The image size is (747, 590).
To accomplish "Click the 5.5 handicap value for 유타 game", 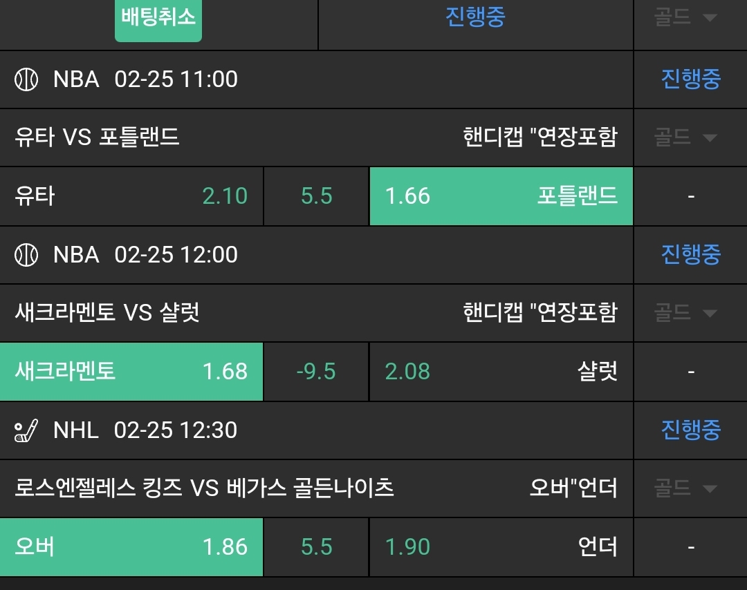I will click(317, 196).
